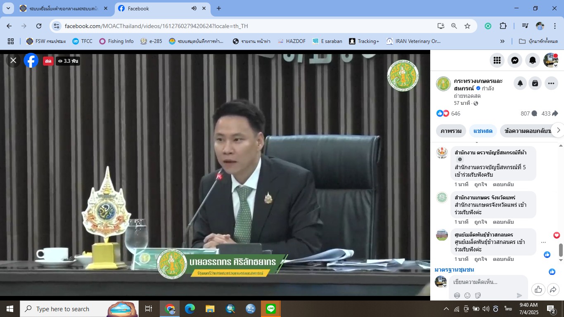The image size is (564, 317).
Task: Reply to สำนักงานเกษตรจังหวัดแพร่ comment
Action: pos(503,222)
